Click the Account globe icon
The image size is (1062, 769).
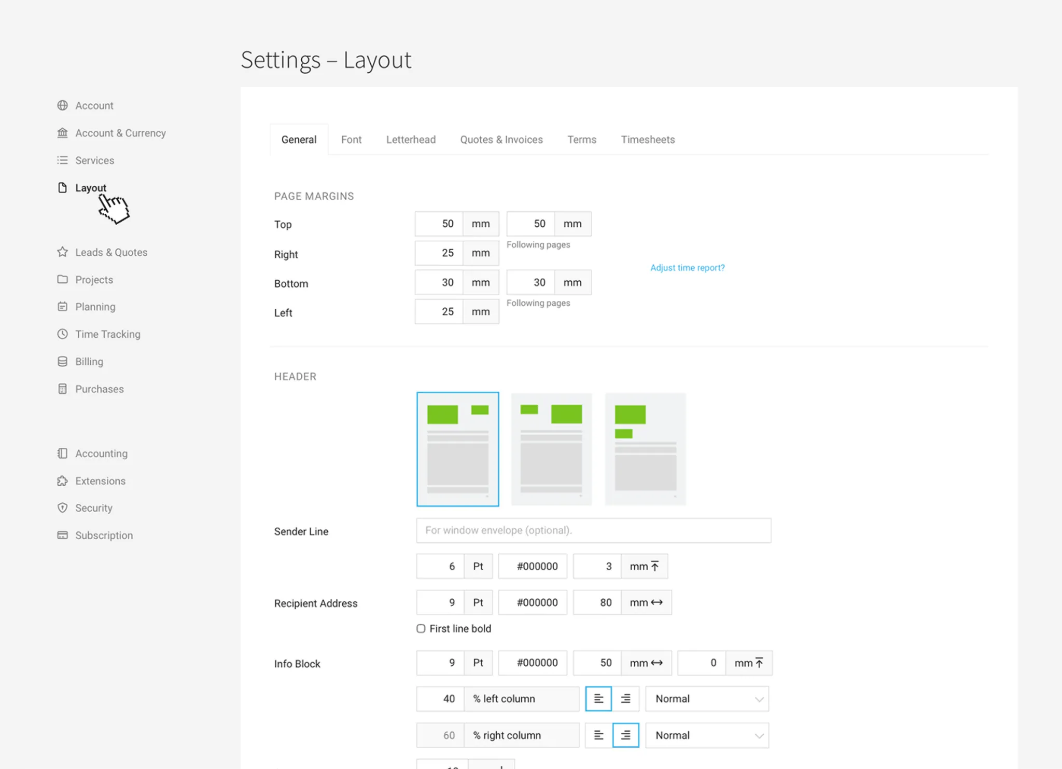tap(62, 105)
